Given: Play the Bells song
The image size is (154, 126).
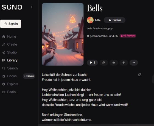Looking at the screenshot, I should coord(92,63).
